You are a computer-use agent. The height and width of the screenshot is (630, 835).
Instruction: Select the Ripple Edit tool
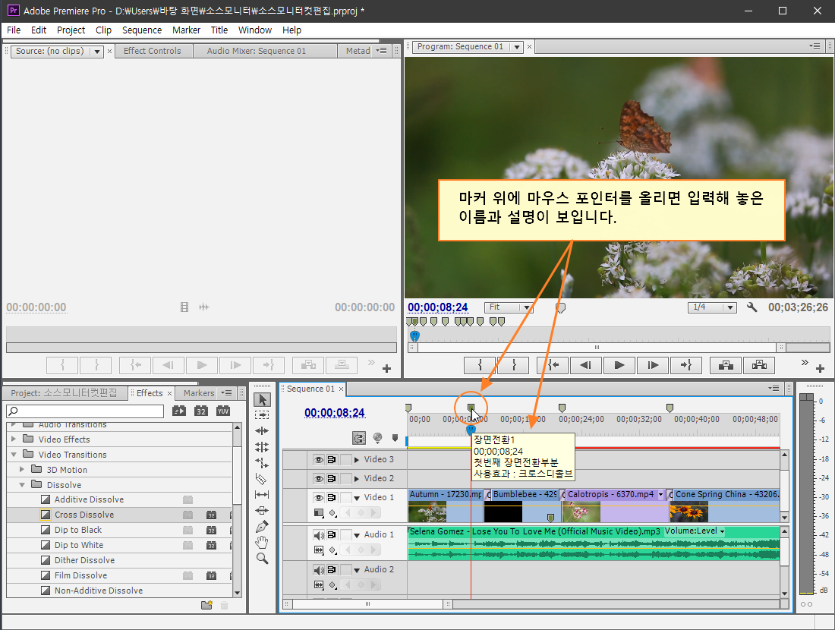(x=262, y=431)
